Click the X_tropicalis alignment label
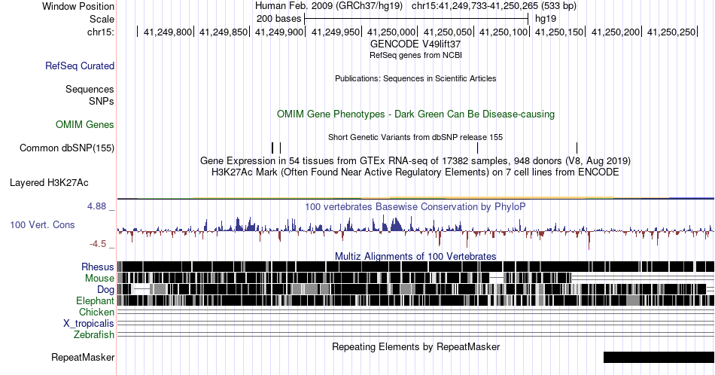This screenshot has width=715, height=375. point(89,324)
